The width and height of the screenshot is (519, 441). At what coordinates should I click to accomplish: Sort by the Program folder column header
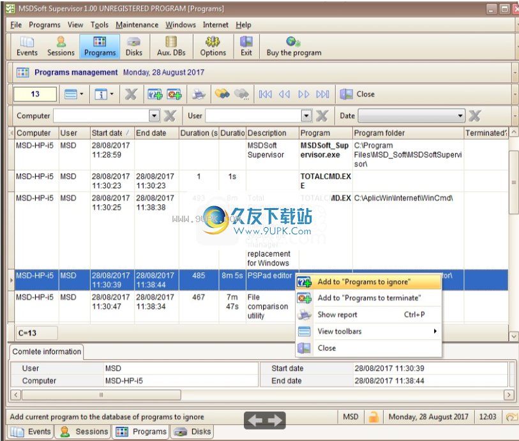tap(408, 133)
